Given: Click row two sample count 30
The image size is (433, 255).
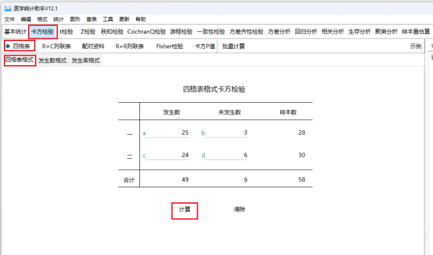Looking at the screenshot, I should click(301, 155).
